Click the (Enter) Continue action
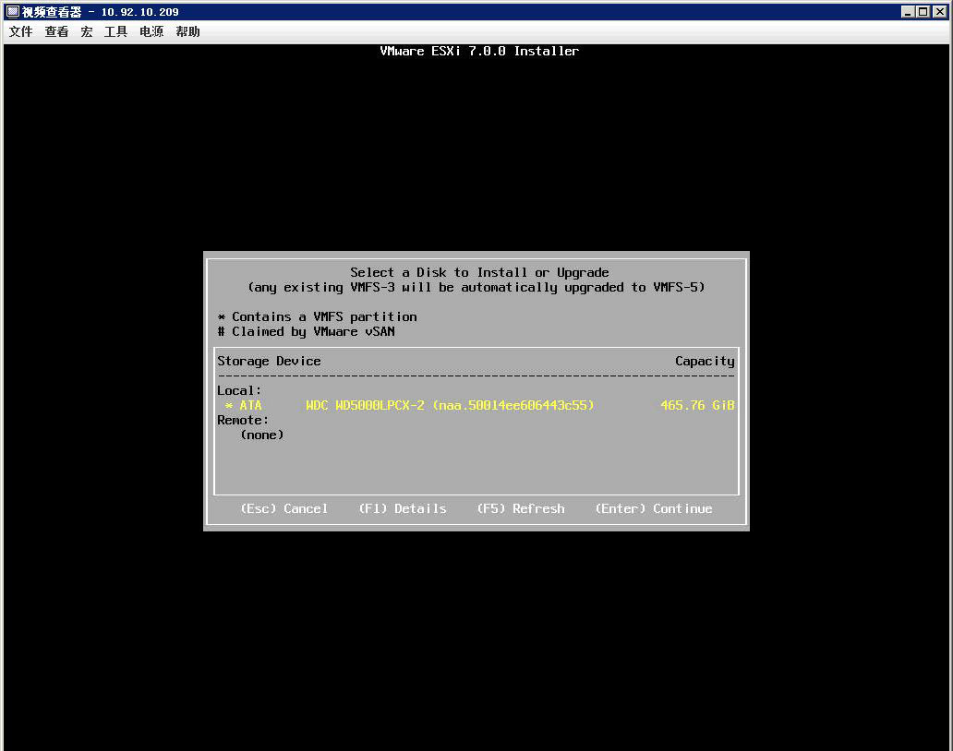This screenshot has height=751, width=953. tap(653, 508)
